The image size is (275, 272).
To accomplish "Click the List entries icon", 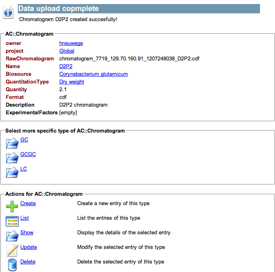I will (x=12, y=221).
